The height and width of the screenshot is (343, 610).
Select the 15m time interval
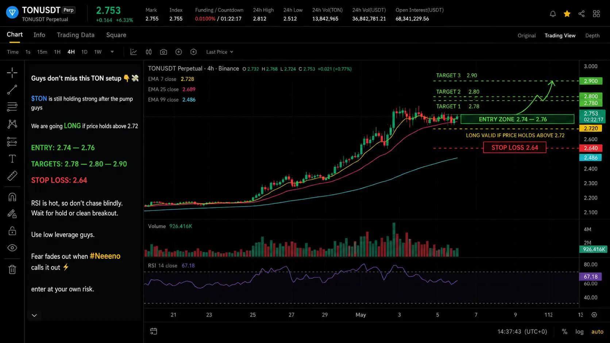[42, 52]
